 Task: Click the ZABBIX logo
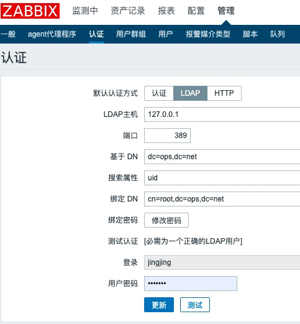click(x=30, y=11)
